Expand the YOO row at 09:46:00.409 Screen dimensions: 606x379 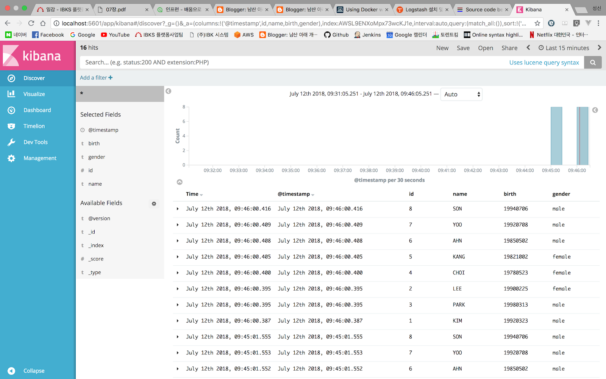click(x=178, y=225)
